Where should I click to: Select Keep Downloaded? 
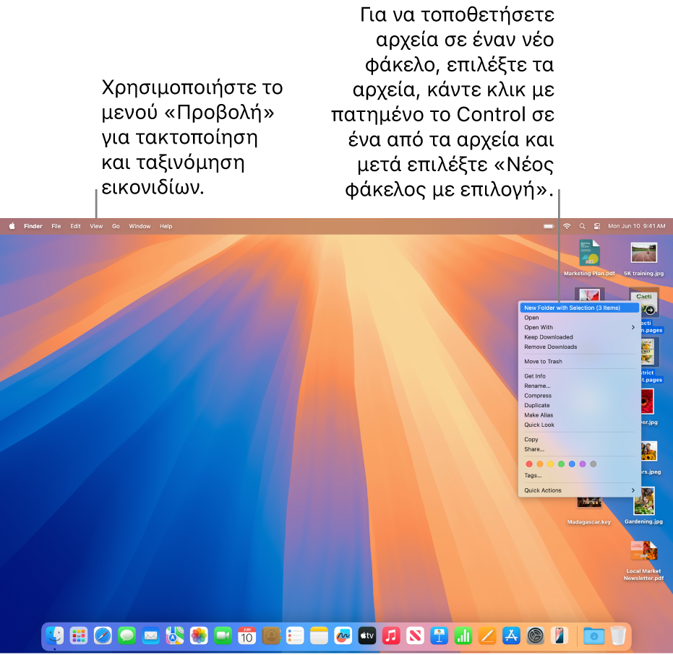(x=580, y=337)
